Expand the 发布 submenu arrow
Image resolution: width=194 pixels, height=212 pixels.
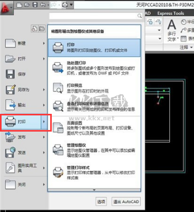[44, 137]
